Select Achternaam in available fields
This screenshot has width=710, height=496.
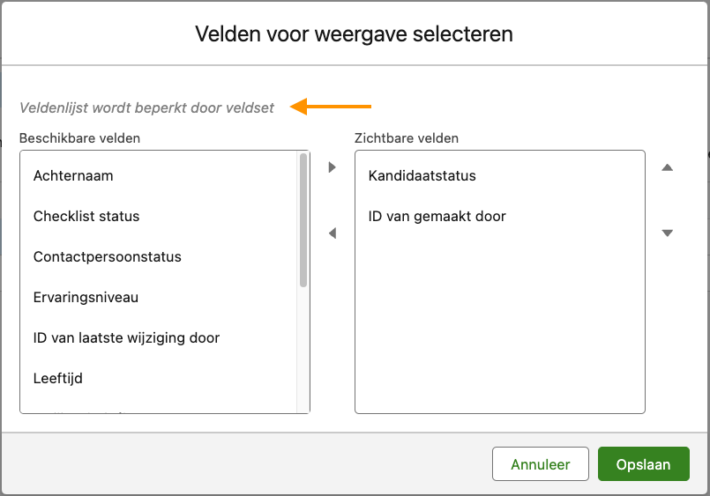[73, 176]
